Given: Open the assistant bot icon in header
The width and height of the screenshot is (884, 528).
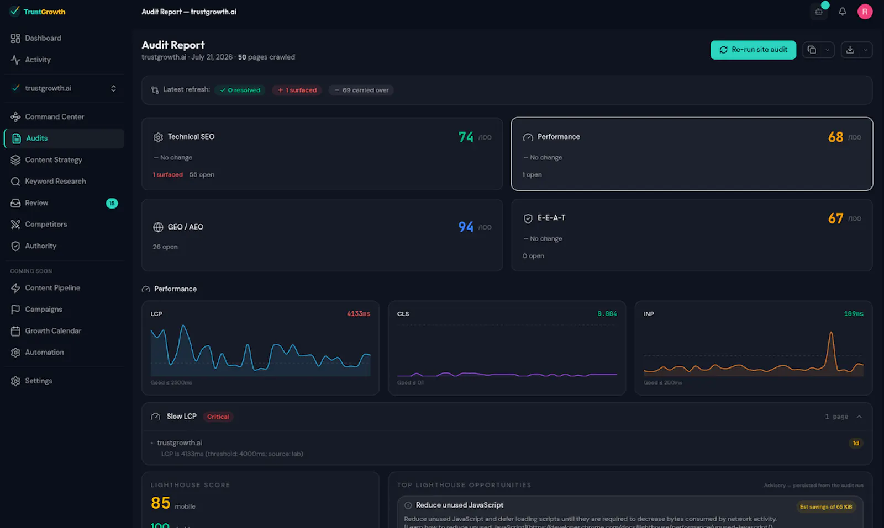Looking at the screenshot, I should click(x=819, y=12).
